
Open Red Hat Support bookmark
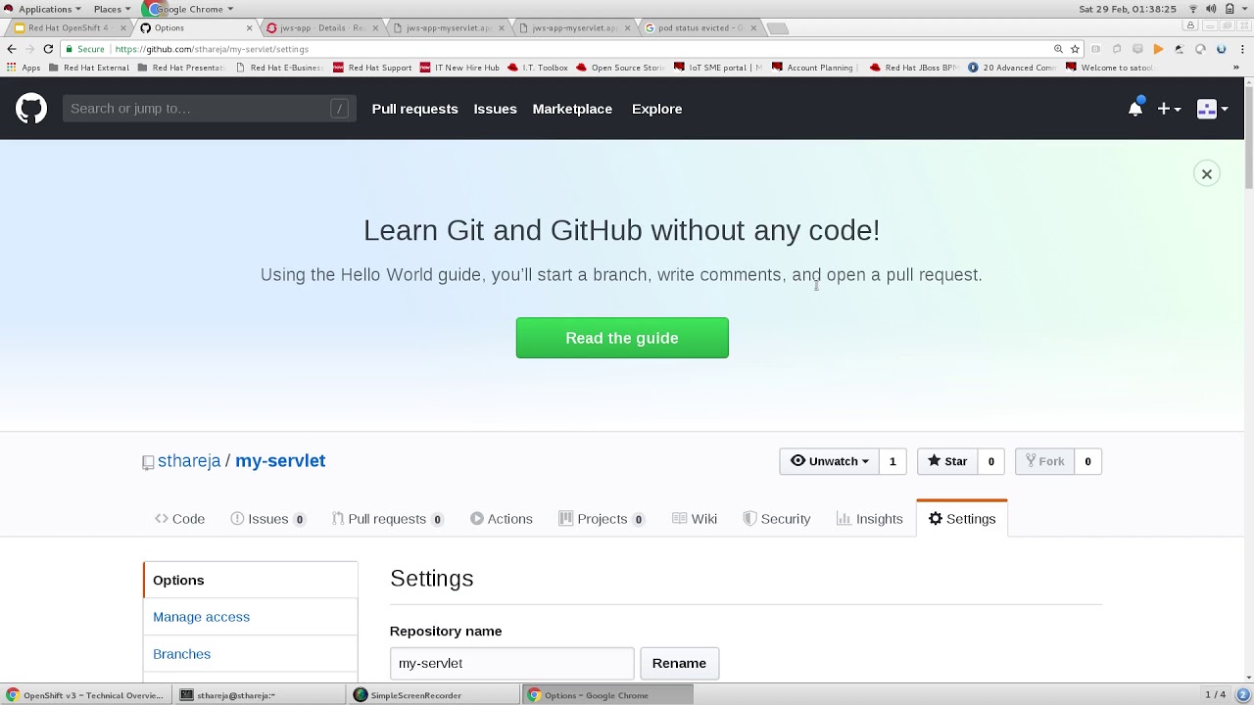pyautogui.click(x=372, y=68)
